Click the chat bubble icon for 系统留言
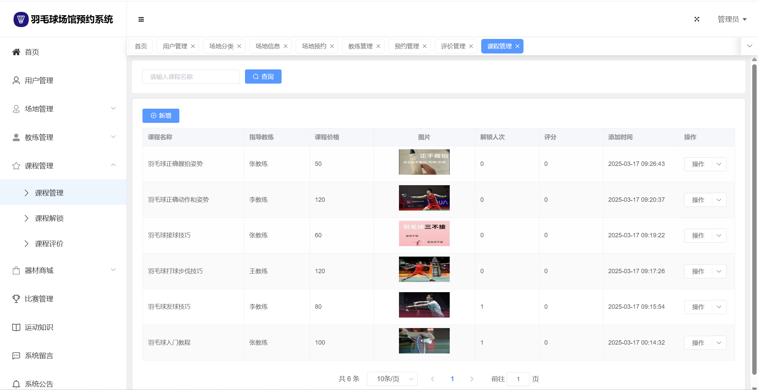The width and height of the screenshot is (758, 390). pos(16,355)
